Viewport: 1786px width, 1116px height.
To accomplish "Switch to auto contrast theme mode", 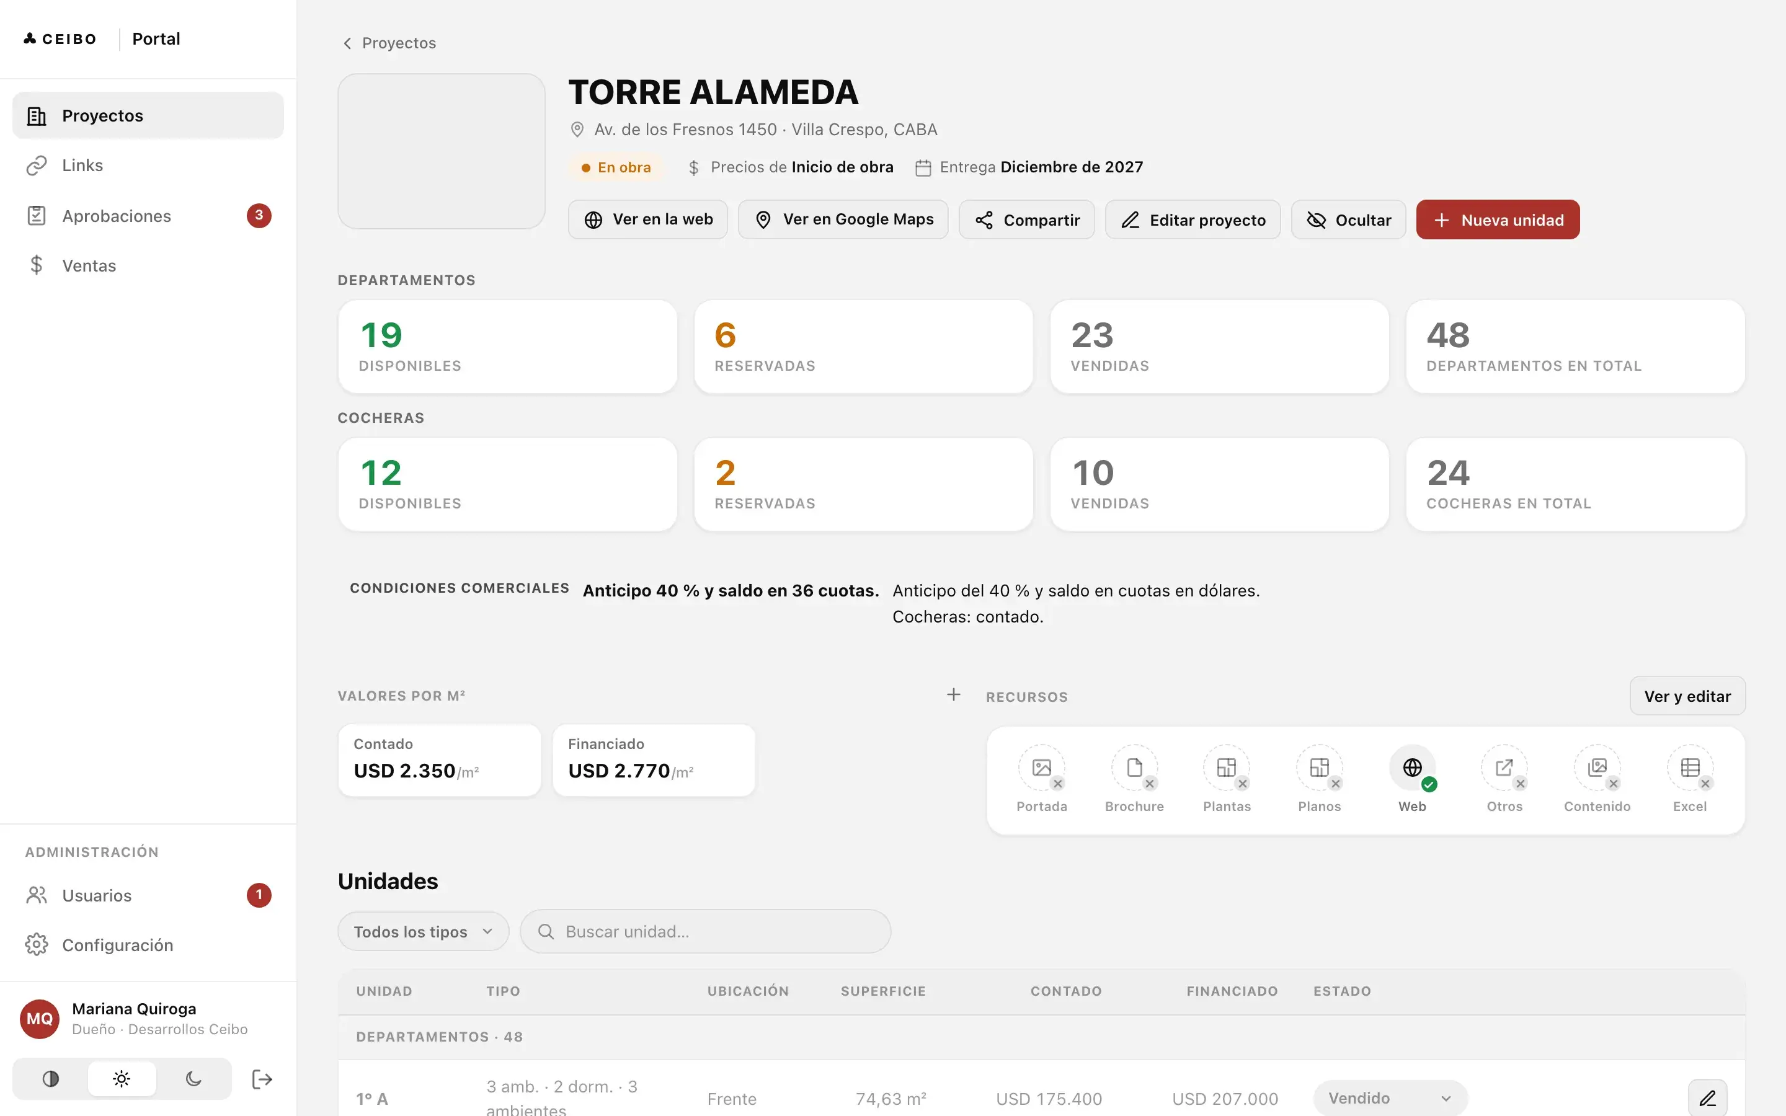I will coord(50,1079).
